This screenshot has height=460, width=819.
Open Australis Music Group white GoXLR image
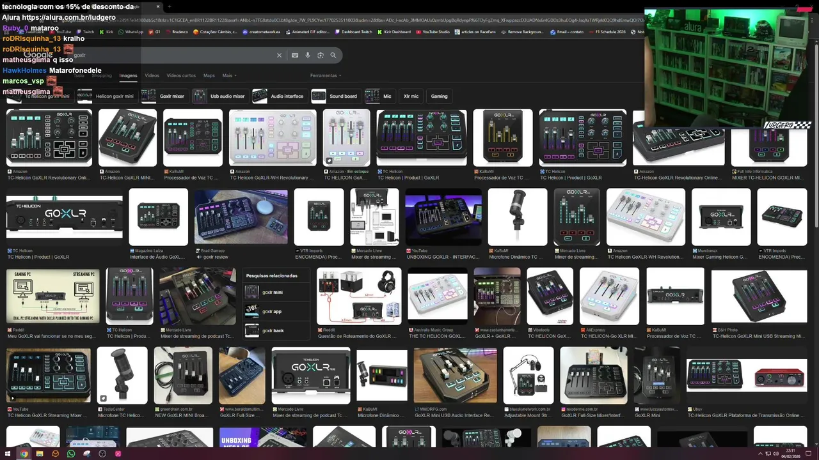438,296
